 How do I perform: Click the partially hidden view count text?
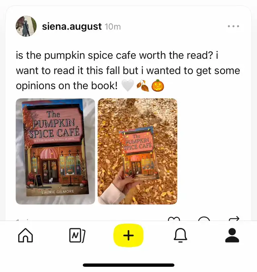pos(22,220)
